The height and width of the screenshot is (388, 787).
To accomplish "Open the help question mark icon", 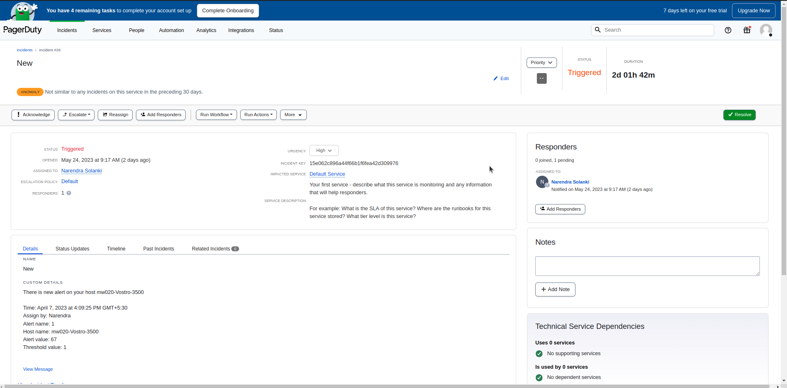I will (x=728, y=30).
